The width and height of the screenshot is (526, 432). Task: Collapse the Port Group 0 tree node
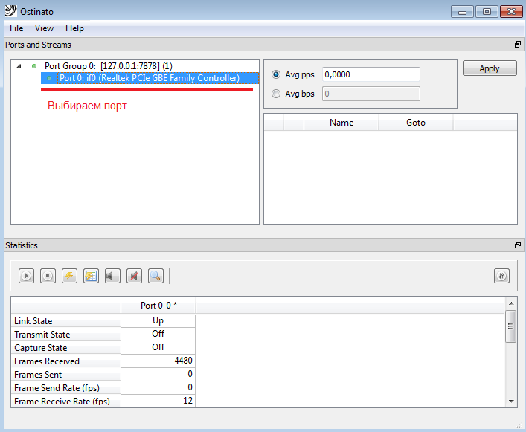pyautogui.click(x=19, y=66)
